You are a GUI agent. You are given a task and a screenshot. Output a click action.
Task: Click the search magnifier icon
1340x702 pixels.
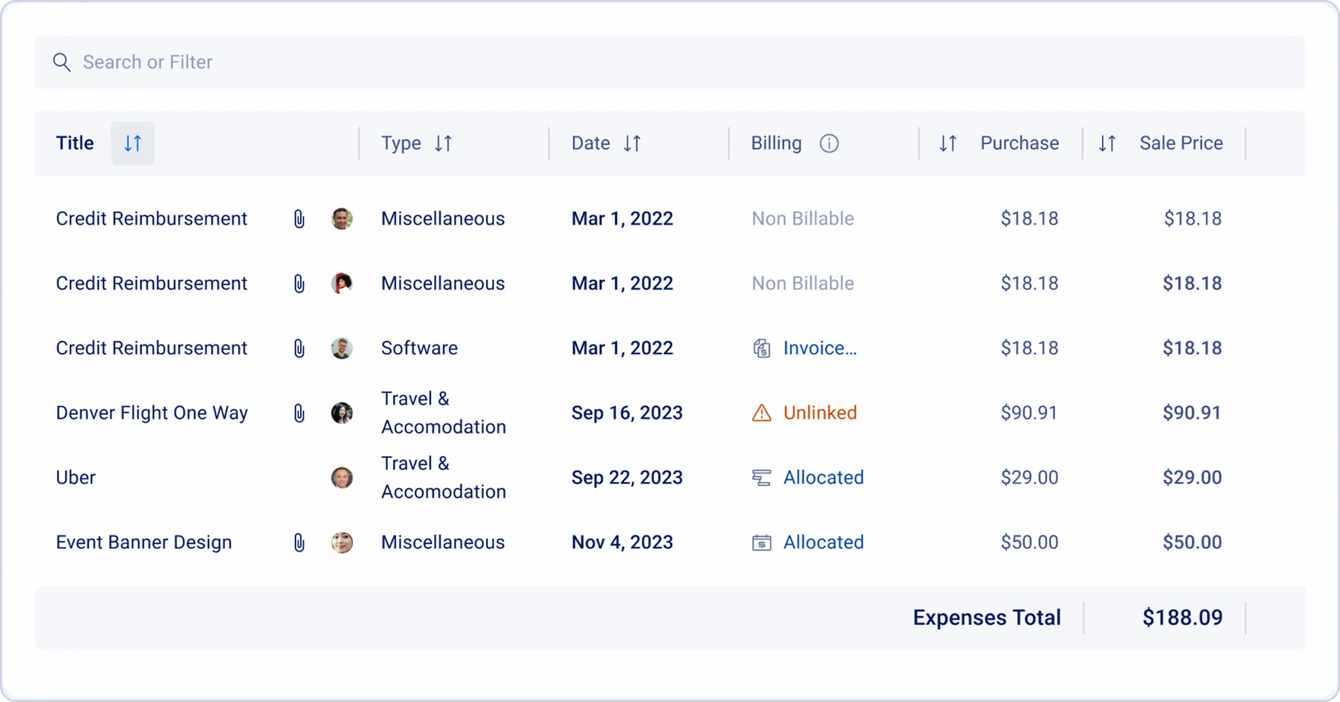tap(62, 62)
